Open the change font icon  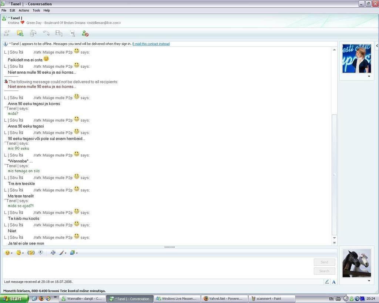[x=53, y=253]
